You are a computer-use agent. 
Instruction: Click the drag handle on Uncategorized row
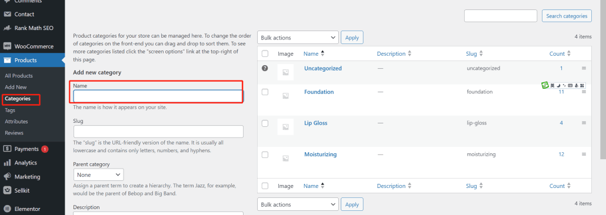[584, 68]
